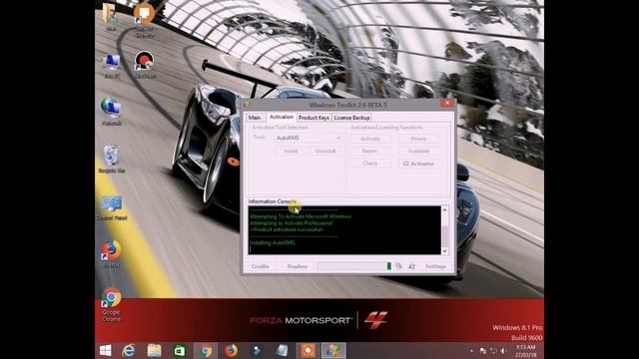The width and height of the screenshot is (639, 359).
Task: Click the Available button
Action: coord(418,151)
